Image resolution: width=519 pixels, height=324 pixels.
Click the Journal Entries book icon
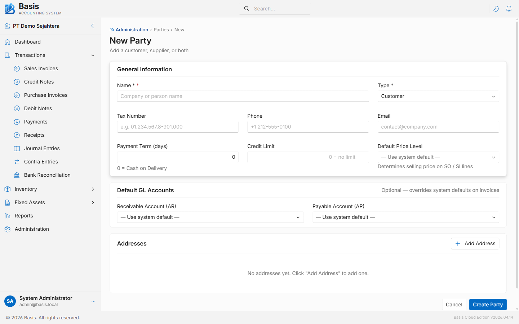tap(17, 148)
